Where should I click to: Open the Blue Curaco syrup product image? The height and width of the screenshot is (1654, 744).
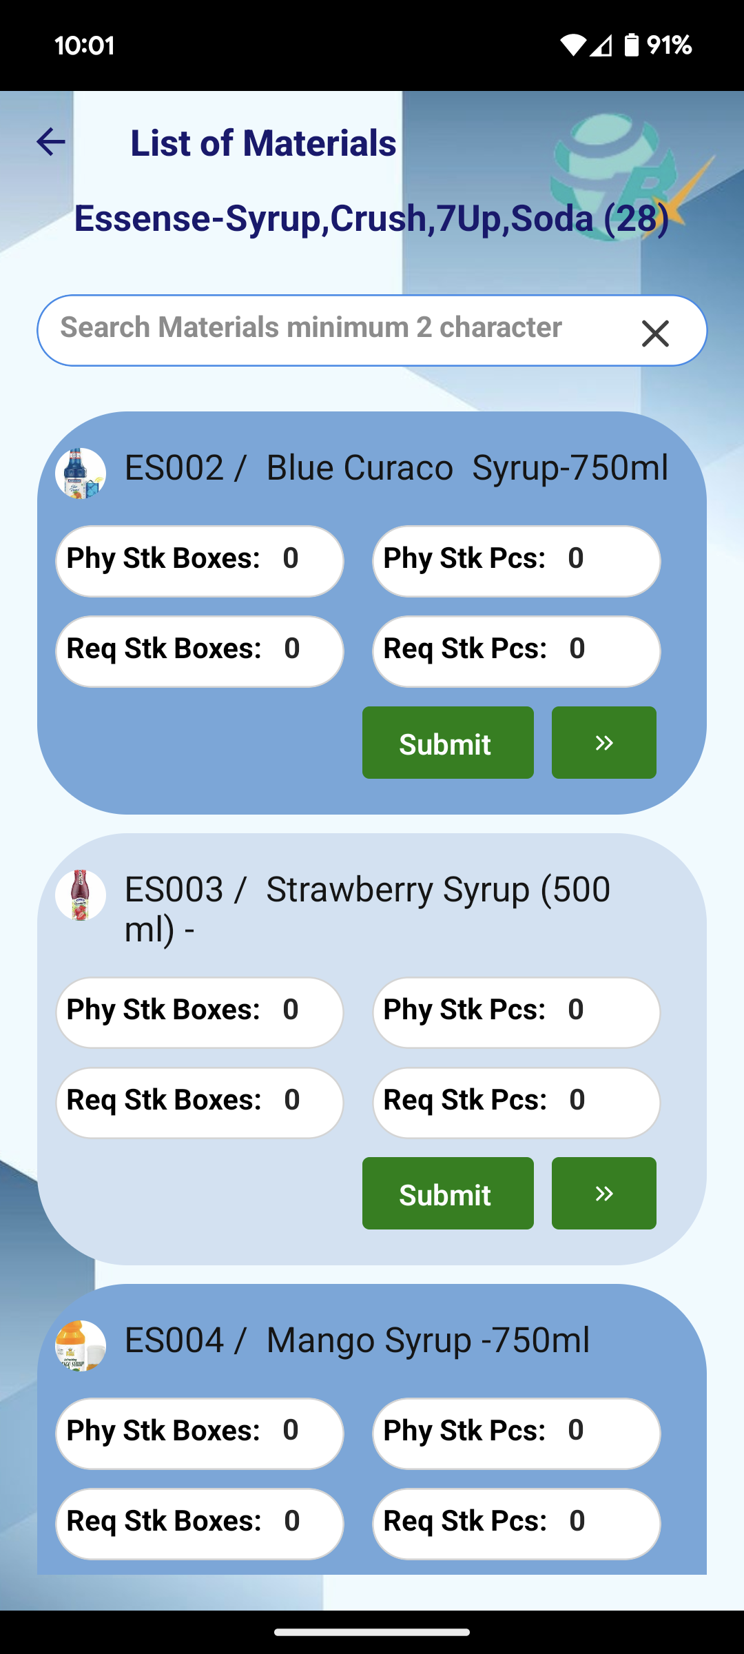(81, 473)
